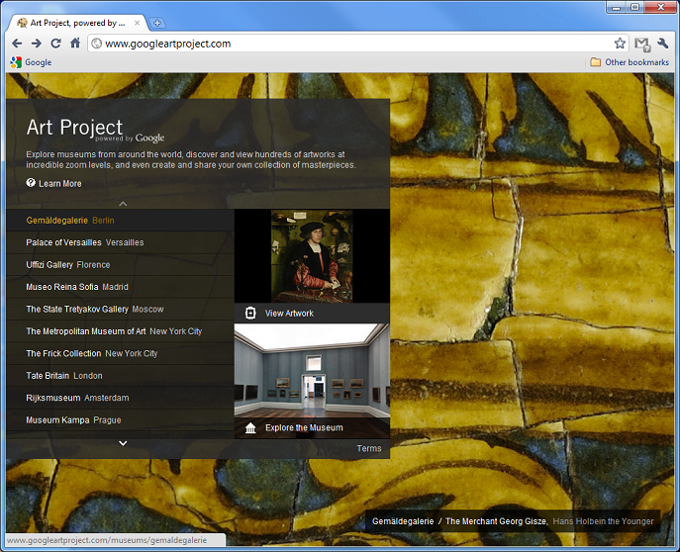Click the View Artwork label
The width and height of the screenshot is (680, 552).
pyautogui.click(x=289, y=314)
